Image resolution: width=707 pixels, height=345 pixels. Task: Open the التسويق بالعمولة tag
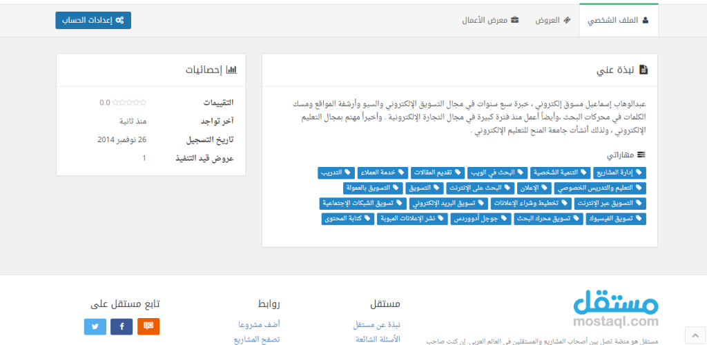(373, 188)
